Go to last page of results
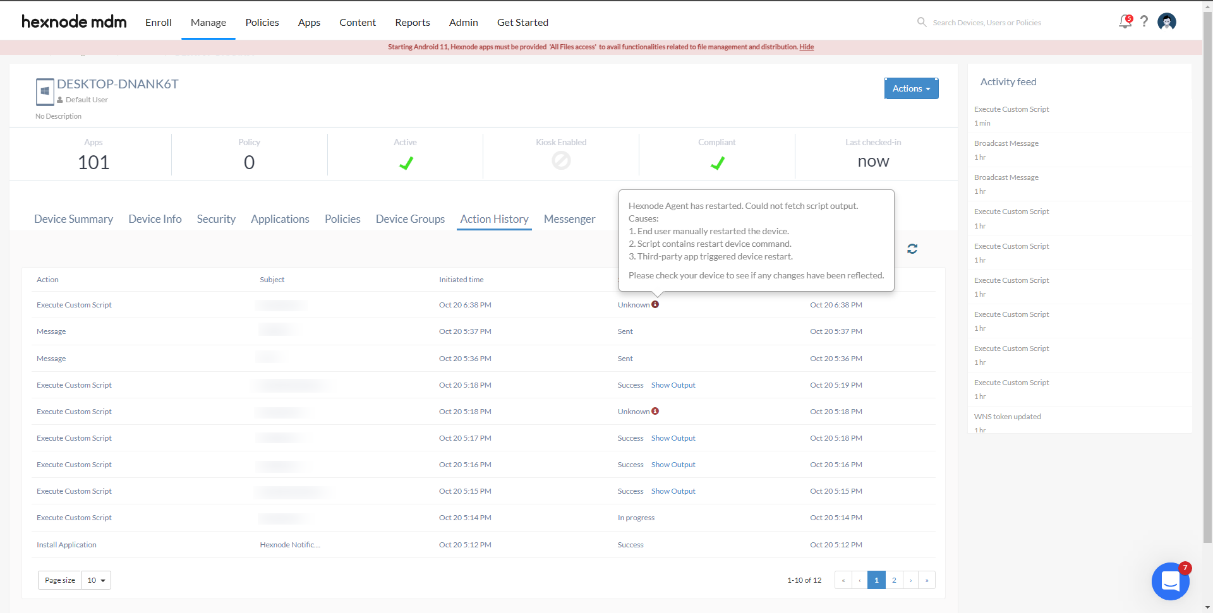This screenshot has width=1213, height=613. pos(927,580)
